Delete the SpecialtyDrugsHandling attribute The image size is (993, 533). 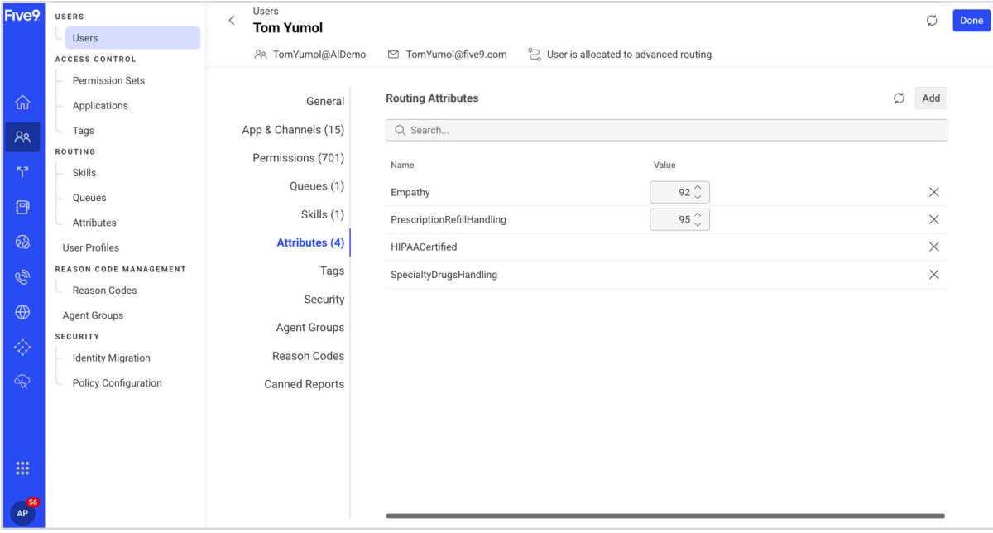933,275
